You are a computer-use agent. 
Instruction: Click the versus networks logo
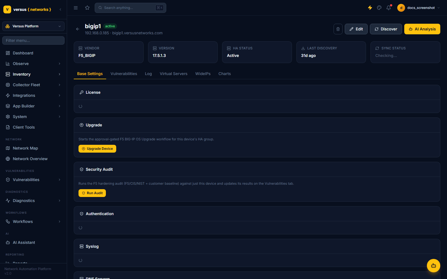(x=27, y=9)
